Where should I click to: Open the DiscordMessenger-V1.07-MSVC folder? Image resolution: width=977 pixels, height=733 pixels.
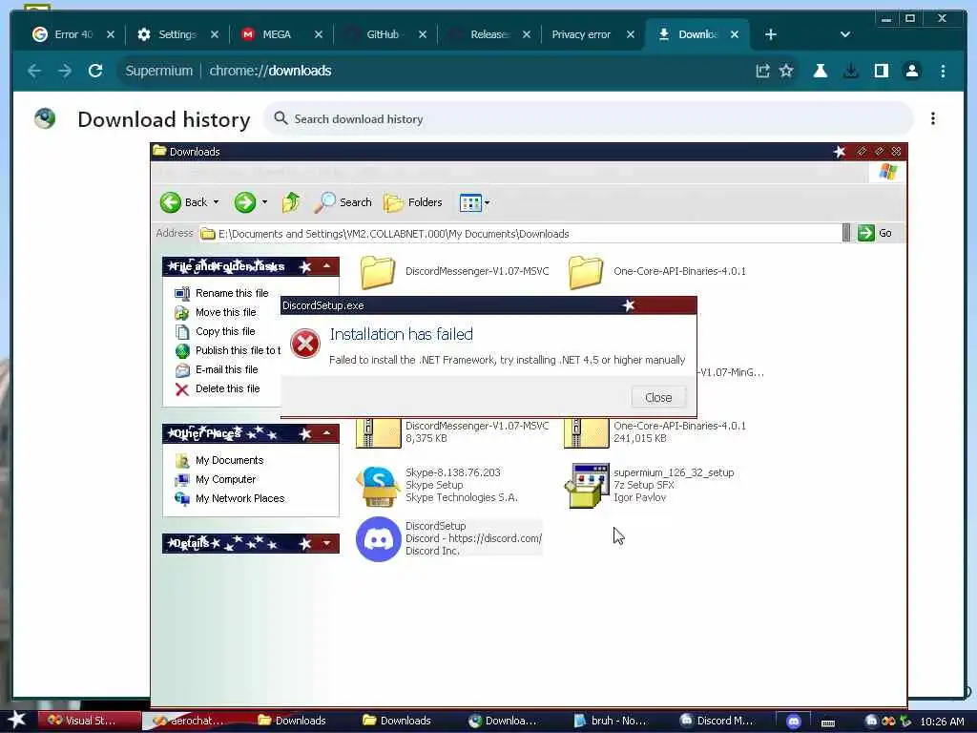point(455,272)
